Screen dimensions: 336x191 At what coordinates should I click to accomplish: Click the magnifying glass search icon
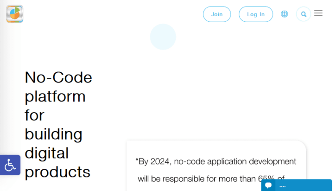(x=304, y=14)
